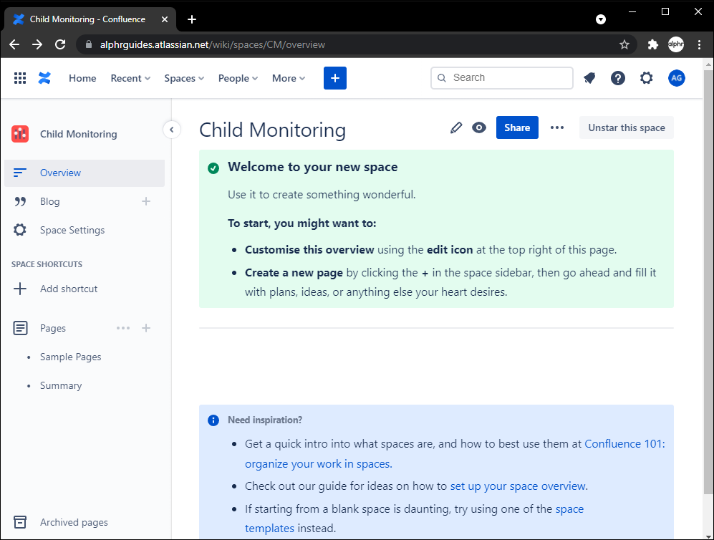Click the Search input field

pyautogui.click(x=508, y=77)
